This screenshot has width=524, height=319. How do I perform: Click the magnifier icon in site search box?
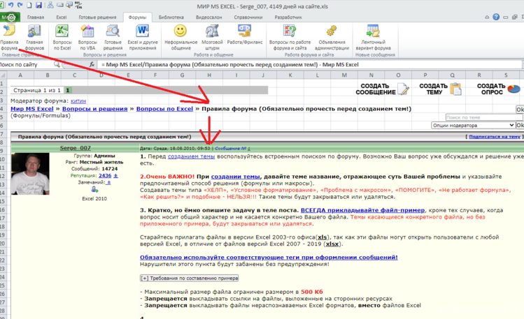pyautogui.click(x=57, y=64)
